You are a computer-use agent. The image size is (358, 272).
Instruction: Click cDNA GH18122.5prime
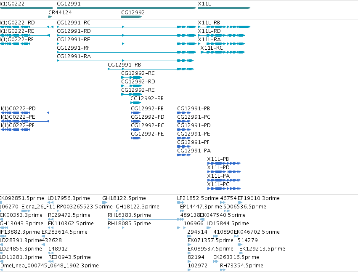coord(105,203)
